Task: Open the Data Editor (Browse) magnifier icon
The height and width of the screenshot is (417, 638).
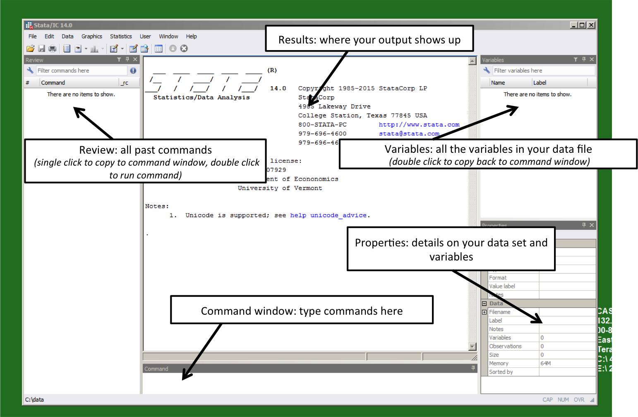Action: 144,49
